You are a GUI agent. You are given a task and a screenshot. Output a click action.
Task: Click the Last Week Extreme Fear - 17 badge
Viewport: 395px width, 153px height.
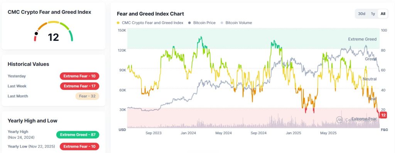tap(79, 86)
